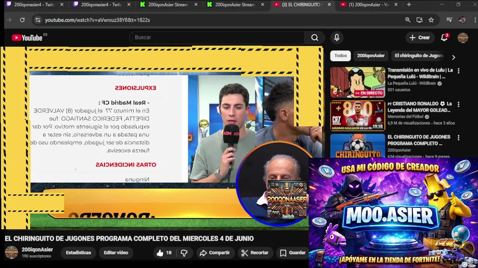478x268 pixels.
Task: Open options for the Chiringuito de Jugones video
Action: pyautogui.click(x=459, y=138)
